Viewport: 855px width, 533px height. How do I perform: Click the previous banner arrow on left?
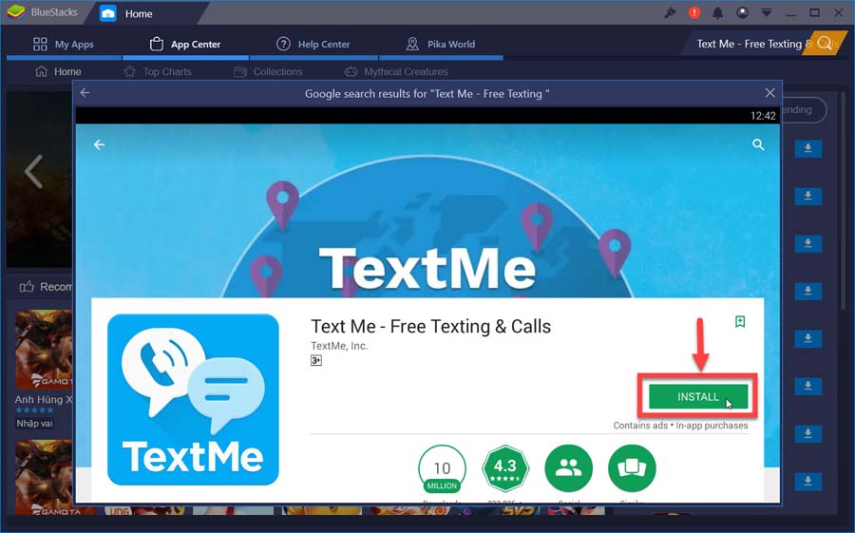[34, 171]
